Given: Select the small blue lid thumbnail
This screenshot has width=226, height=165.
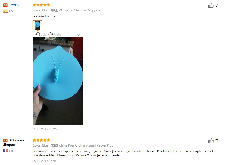Looking at the screenshot, I should 37,25.
